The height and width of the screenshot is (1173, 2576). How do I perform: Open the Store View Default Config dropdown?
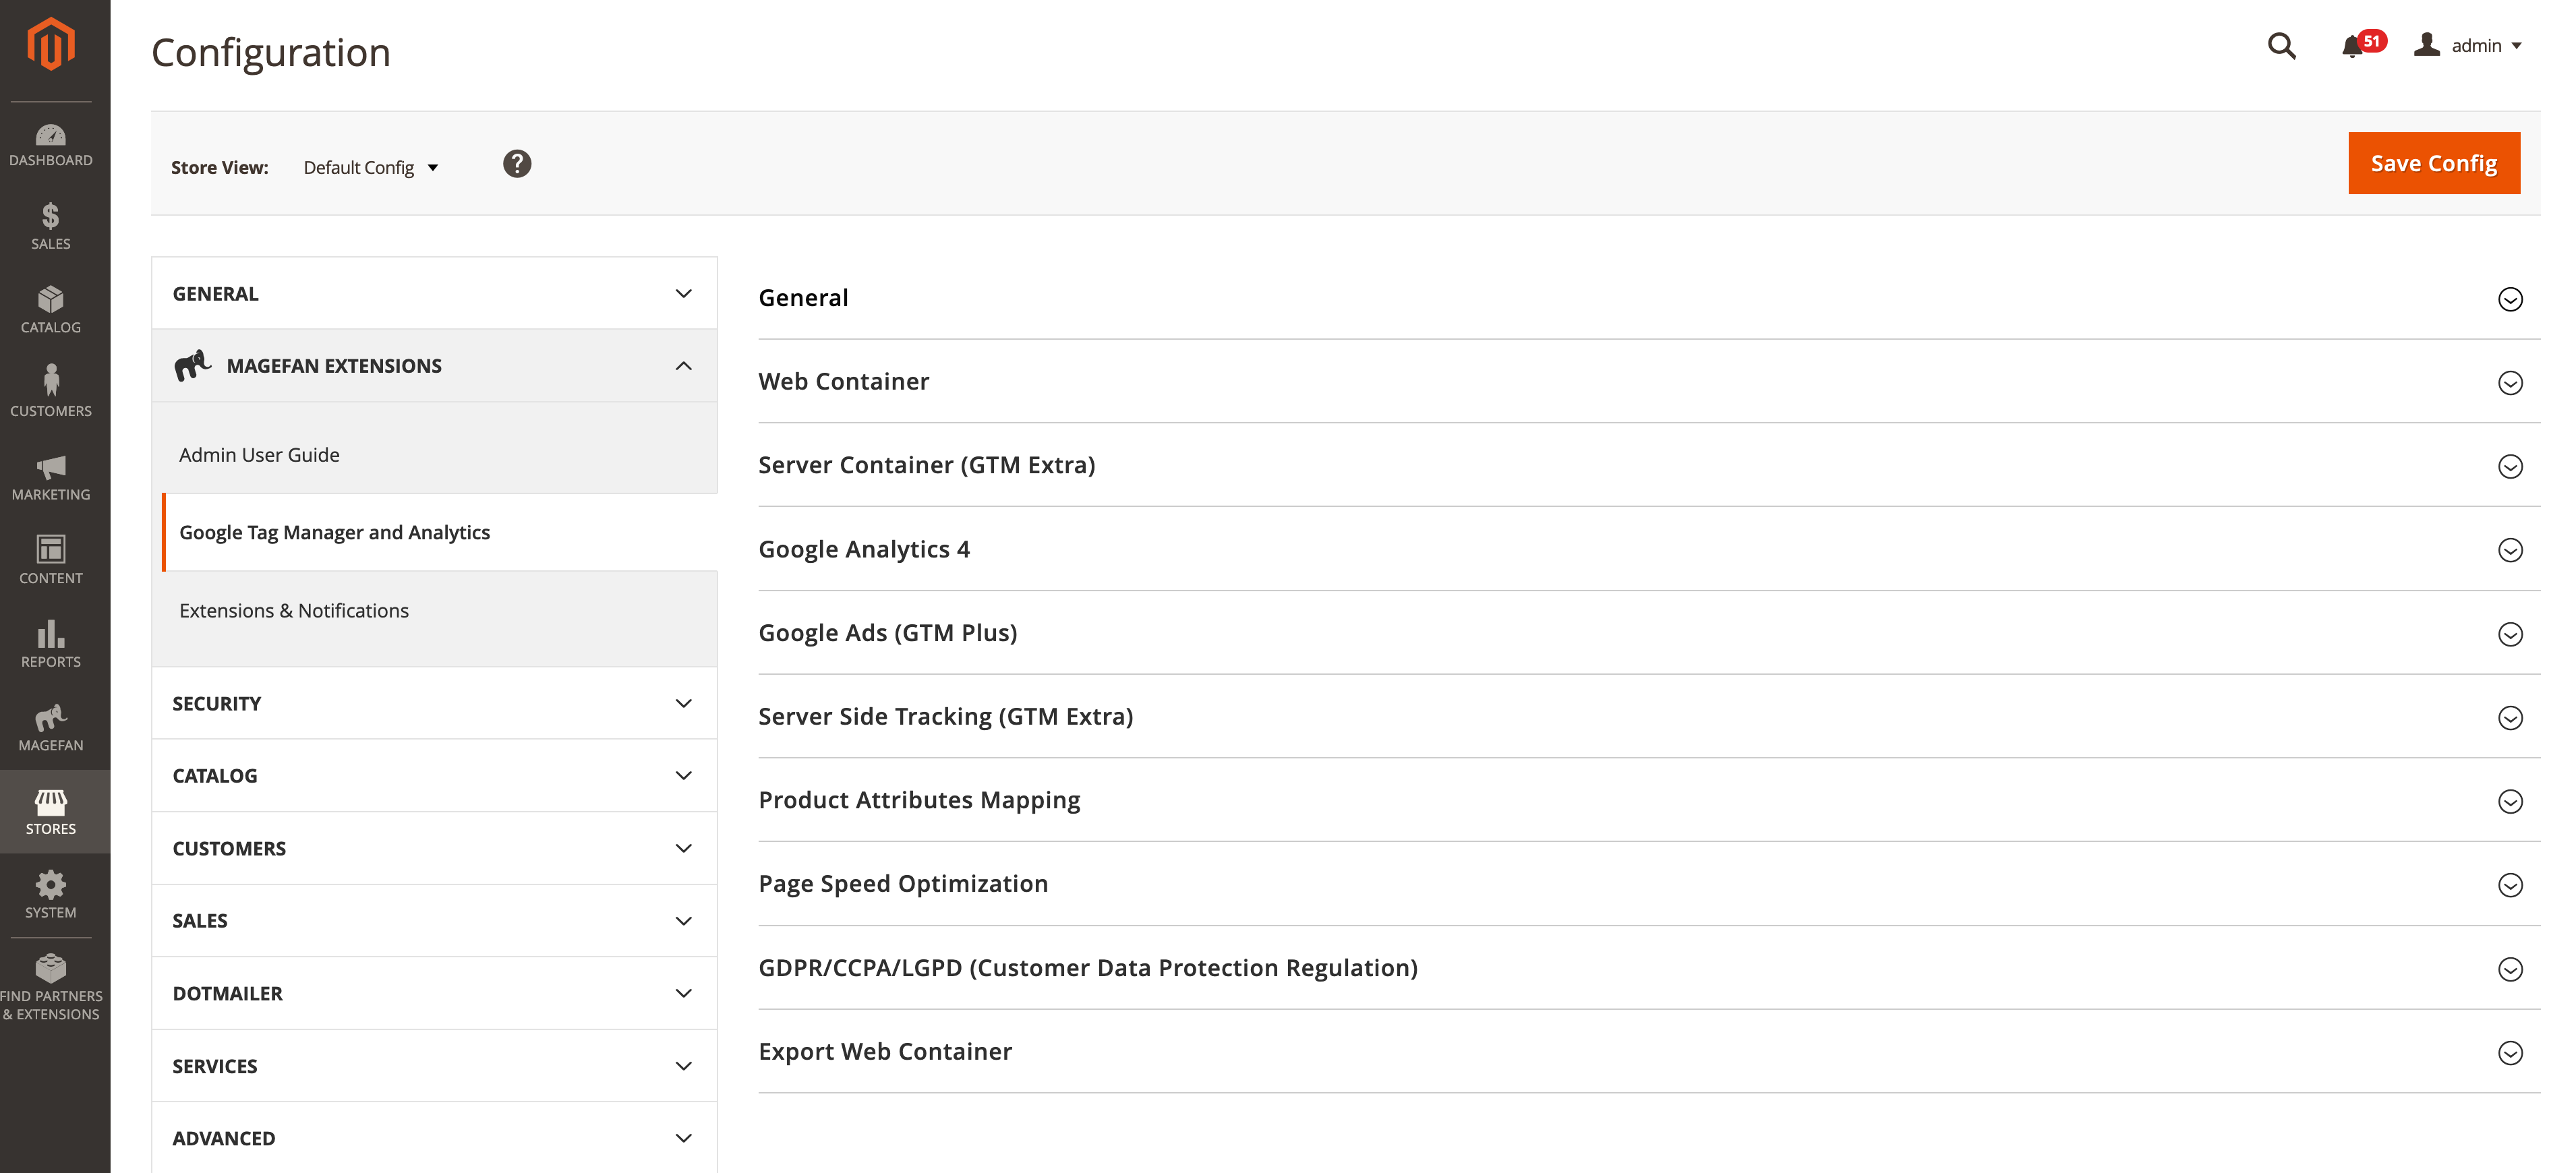click(371, 167)
